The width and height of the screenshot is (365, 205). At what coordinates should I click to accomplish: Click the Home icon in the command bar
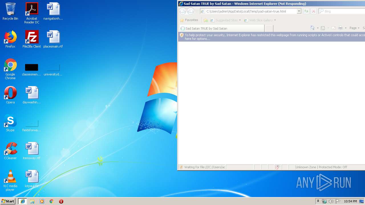click(x=313, y=28)
